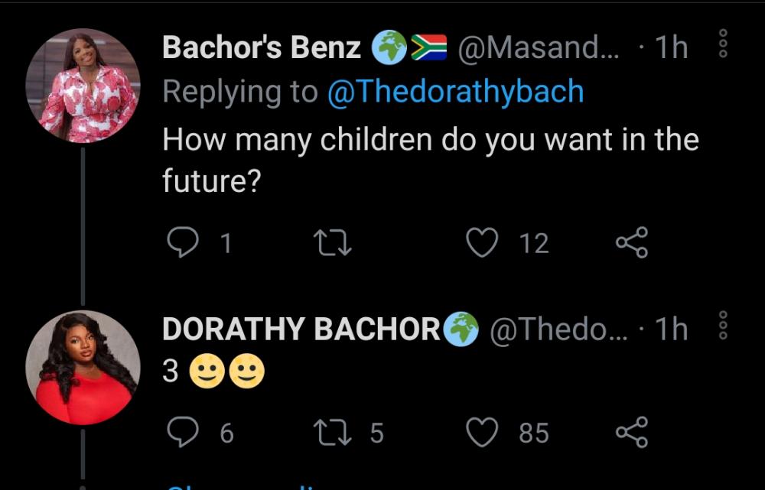765x490 pixels.
Task: Share Dorathy Bachor's reply tweet
Action: (632, 433)
